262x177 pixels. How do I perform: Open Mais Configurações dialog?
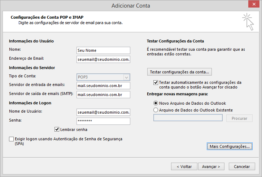click(230, 146)
